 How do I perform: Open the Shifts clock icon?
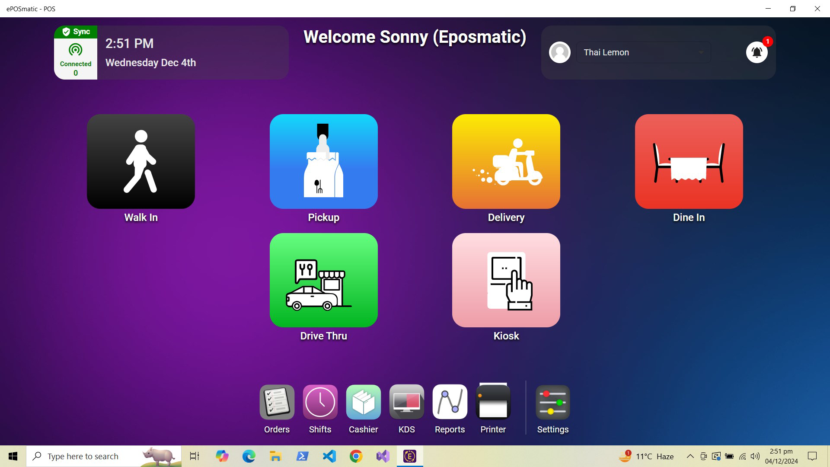click(x=319, y=402)
